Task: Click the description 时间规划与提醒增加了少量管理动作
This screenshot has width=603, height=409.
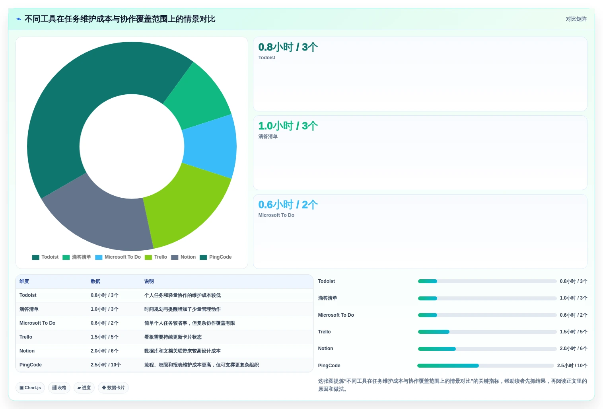Action: point(183,309)
